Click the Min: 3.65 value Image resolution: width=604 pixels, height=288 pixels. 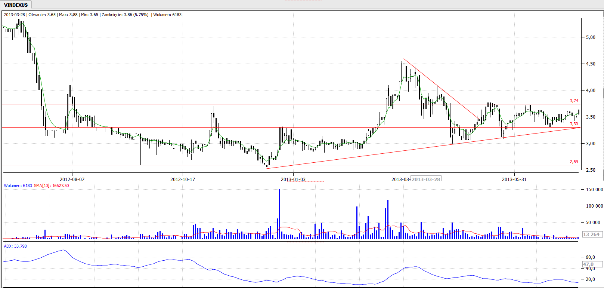pyautogui.click(x=89, y=15)
